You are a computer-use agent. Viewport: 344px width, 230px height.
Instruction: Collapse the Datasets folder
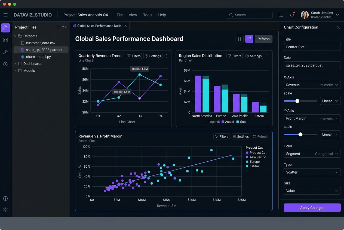coord(16,36)
